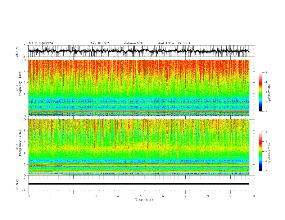Click the '6' tick on Time axis
This screenshot has height=220, width=285.
pyautogui.click(x=163, y=196)
